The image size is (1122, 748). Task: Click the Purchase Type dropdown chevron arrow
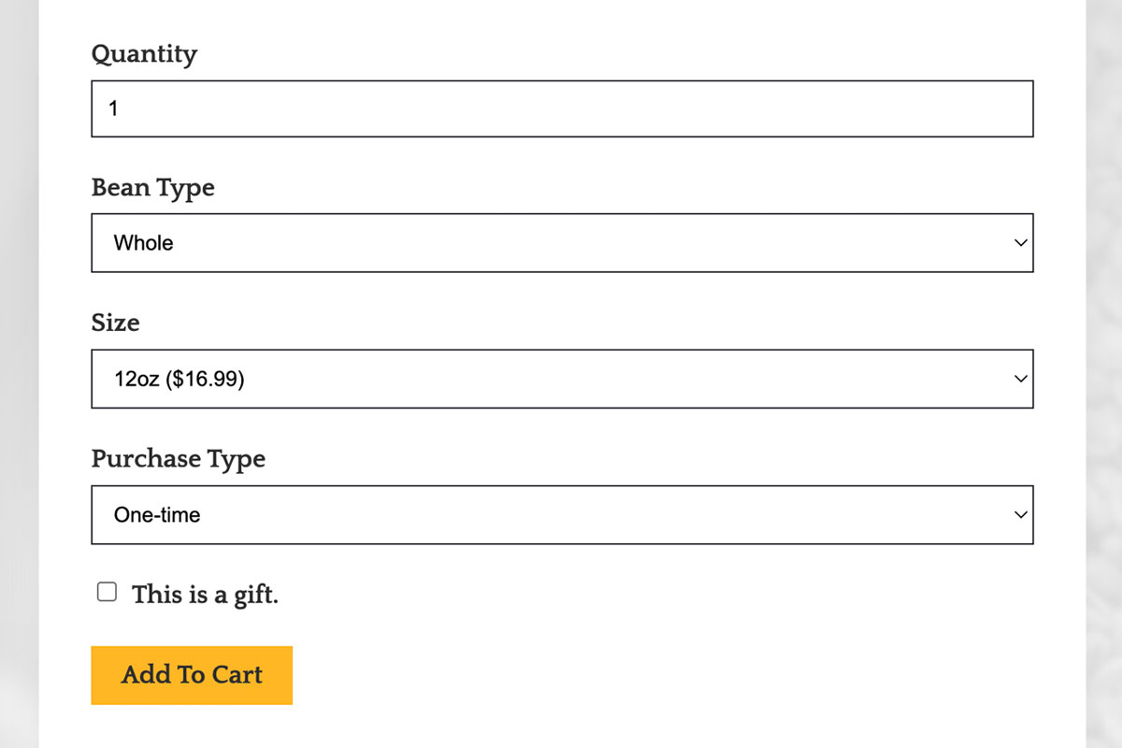point(1021,514)
